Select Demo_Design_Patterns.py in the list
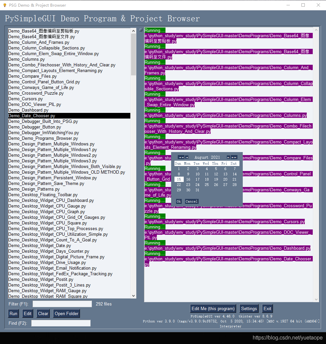The width and height of the screenshot is (326, 344). [x=69, y=189]
